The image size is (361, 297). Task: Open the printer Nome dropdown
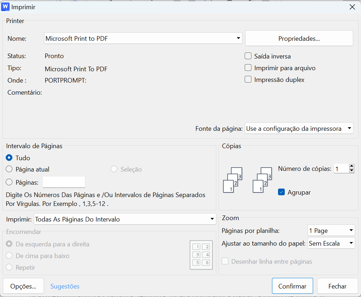(238, 38)
